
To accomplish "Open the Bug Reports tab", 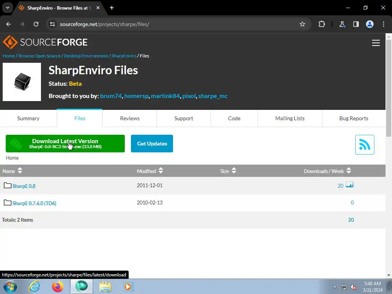I will pos(354,118).
